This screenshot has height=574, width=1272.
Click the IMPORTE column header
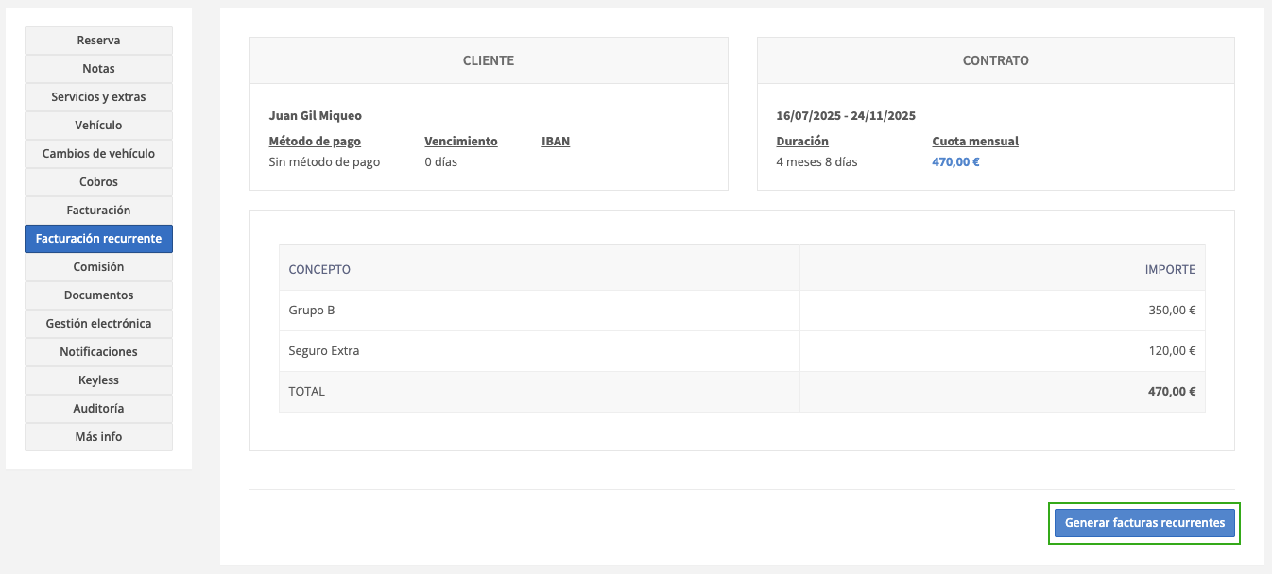(1003, 269)
